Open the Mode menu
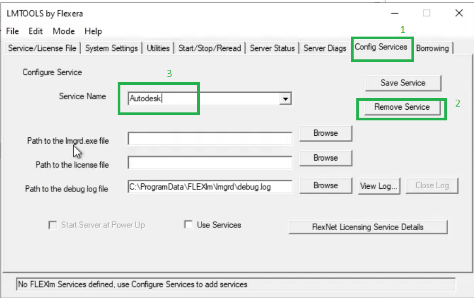 (64, 31)
